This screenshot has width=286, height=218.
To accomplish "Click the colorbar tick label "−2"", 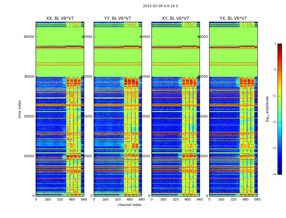I will (274, 122).
